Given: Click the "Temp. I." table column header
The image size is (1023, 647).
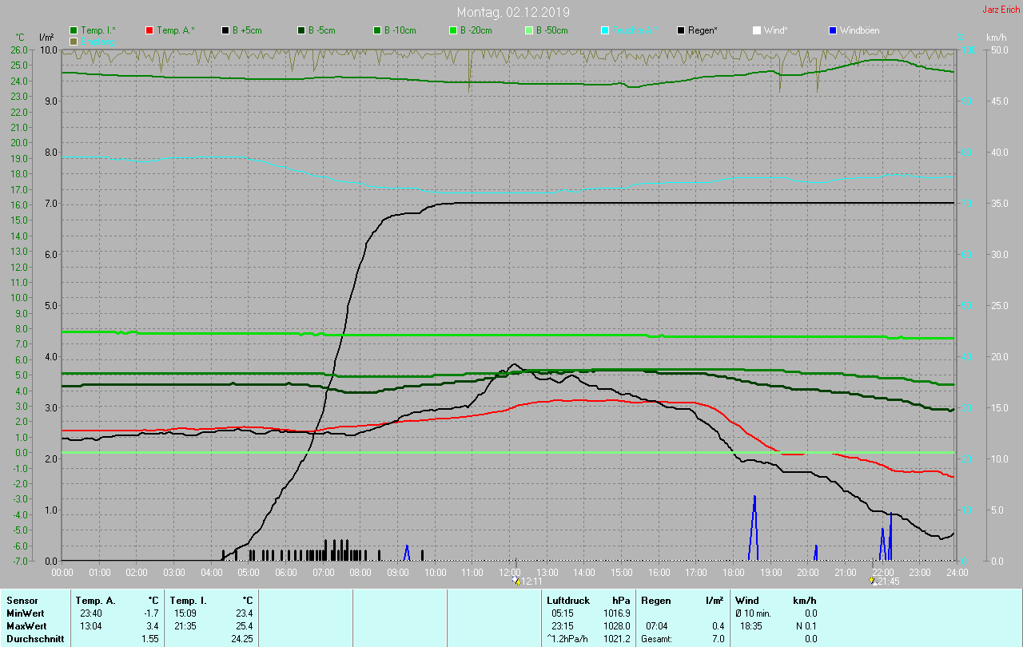Looking at the screenshot, I should pyautogui.click(x=188, y=600).
